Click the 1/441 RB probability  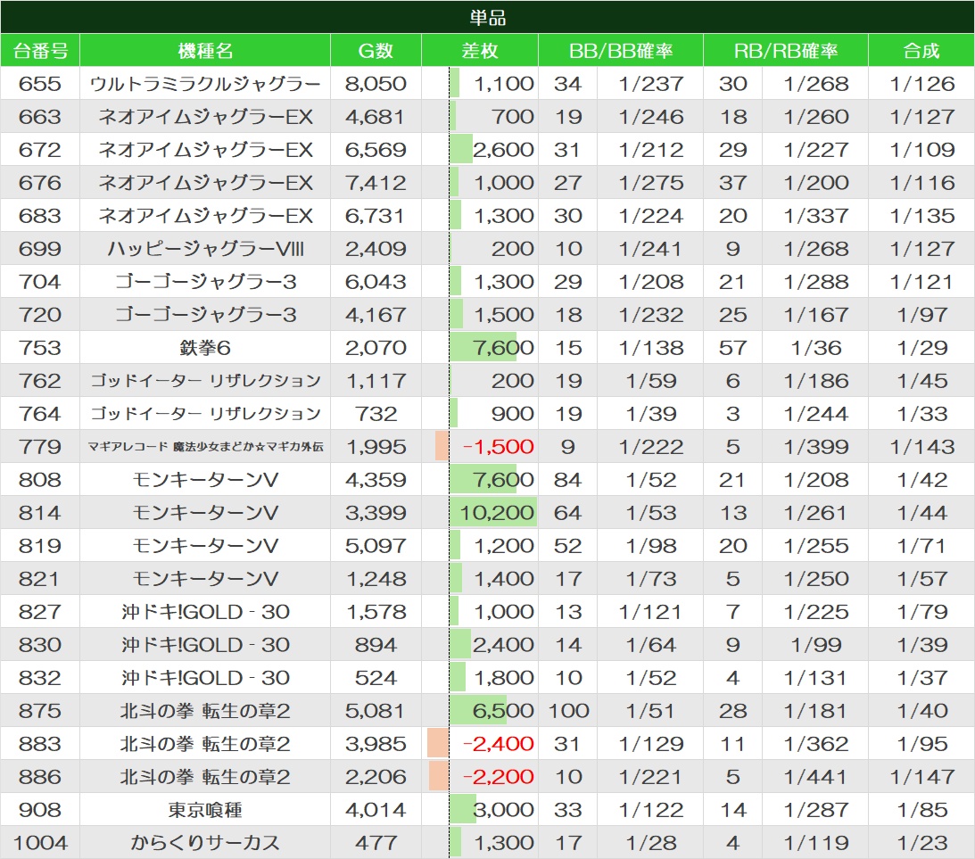pyautogui.click(x=816, y=776)
